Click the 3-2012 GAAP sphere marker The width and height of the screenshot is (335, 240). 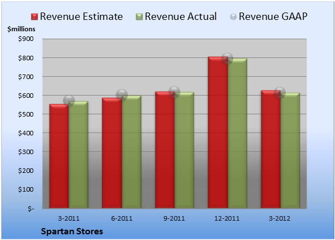tap(280, 92)
